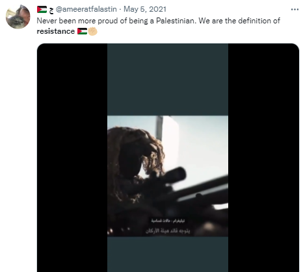
Task: Click the Palestinian flag emoji after resistance
Action: [82, 31]
